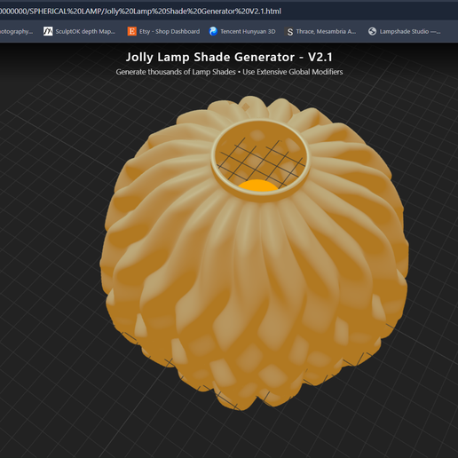Open the Thrace, Mesambria bookmark
The height and width of the screenshot is (458, 458).
coord(320,31)
